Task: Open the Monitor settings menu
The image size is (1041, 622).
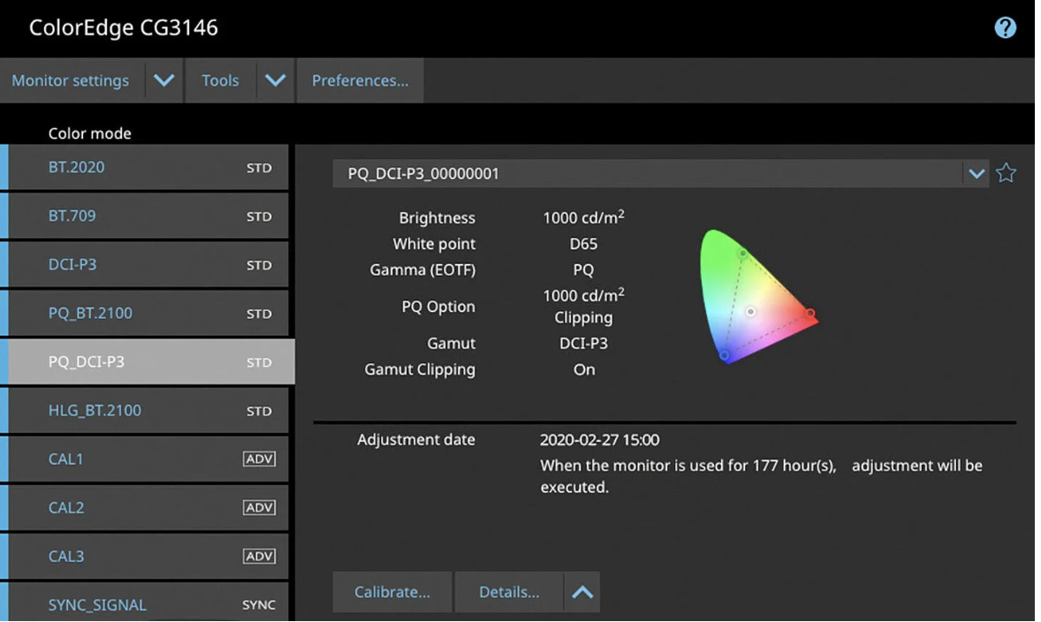Action: tap(71, 80)
